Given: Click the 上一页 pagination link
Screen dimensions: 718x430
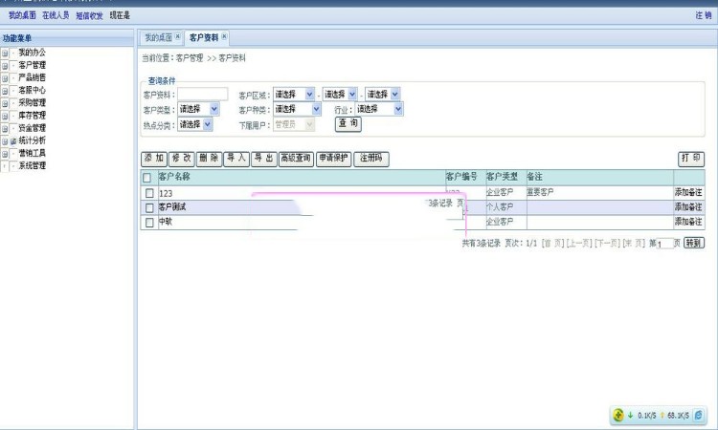Looking at the screenshot, I should (x=579, y=243).
